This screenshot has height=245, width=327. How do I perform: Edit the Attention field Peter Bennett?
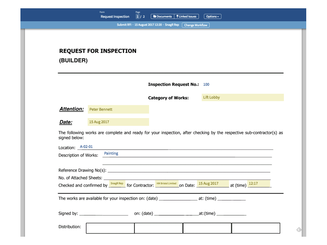(118, 109)
